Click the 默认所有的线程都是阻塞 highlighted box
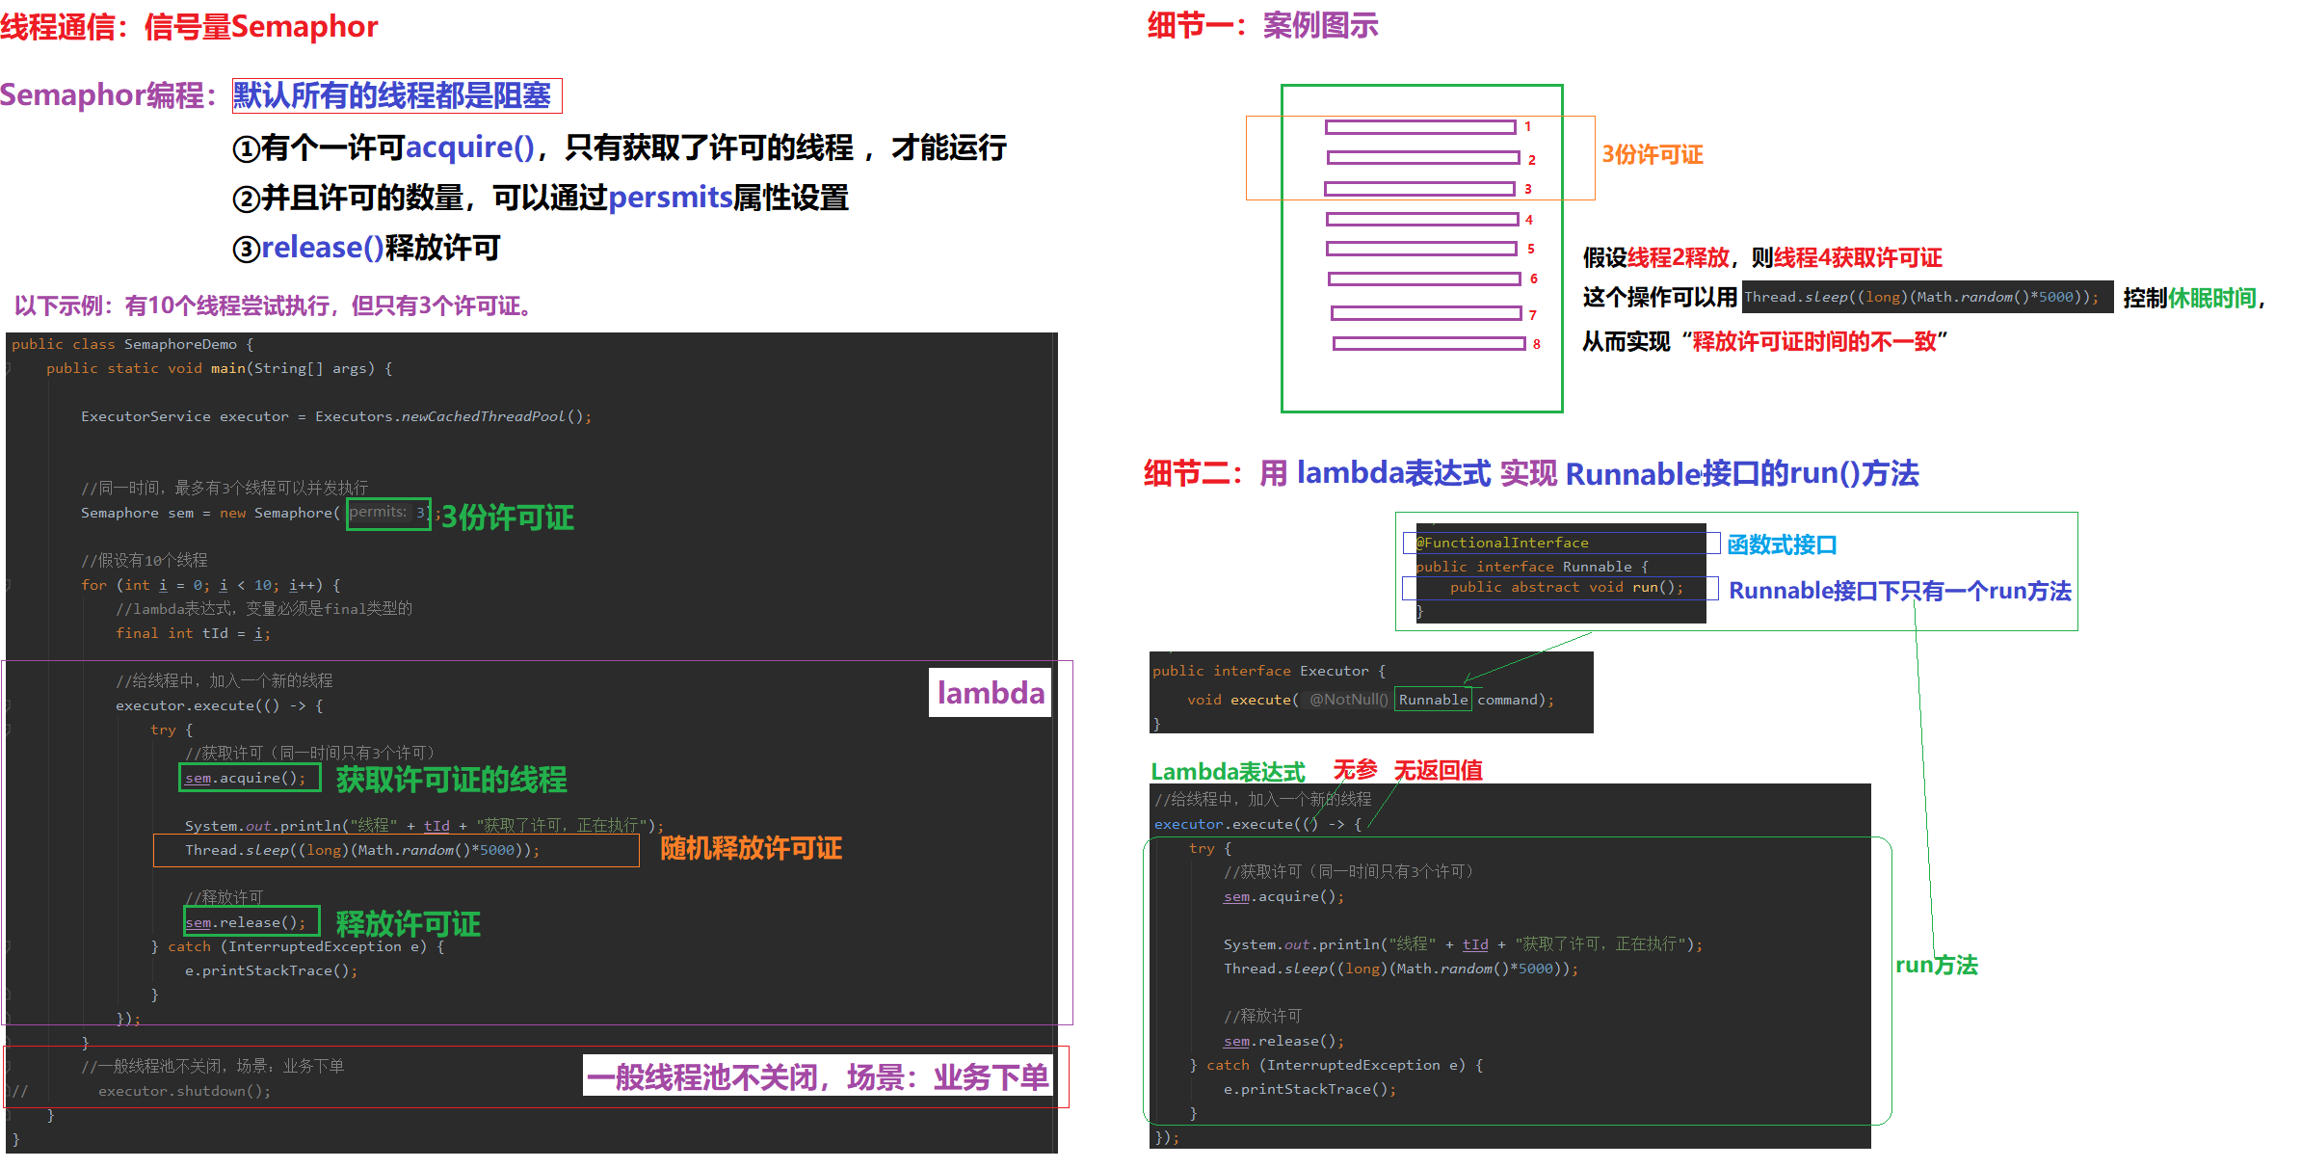 (396, 96)
